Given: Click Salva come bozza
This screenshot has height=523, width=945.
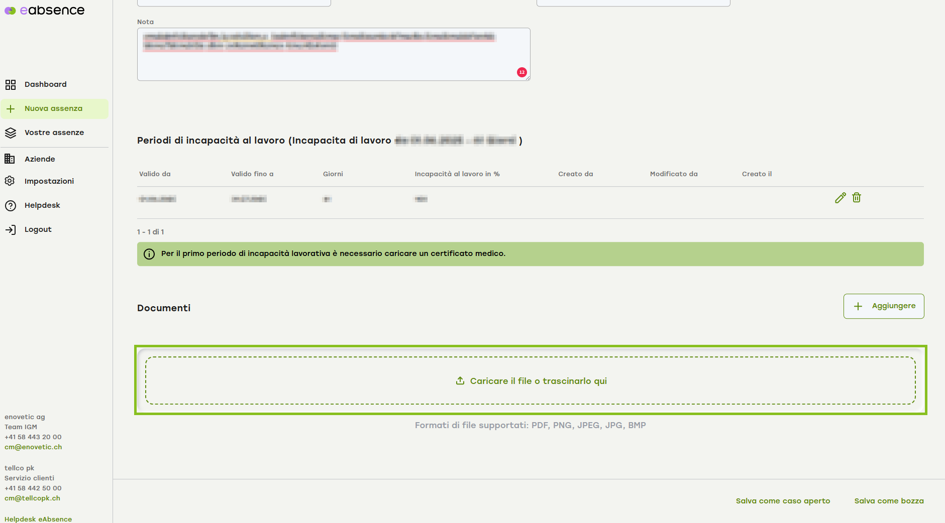Looking at the screenshot, I should coord(889,501).
